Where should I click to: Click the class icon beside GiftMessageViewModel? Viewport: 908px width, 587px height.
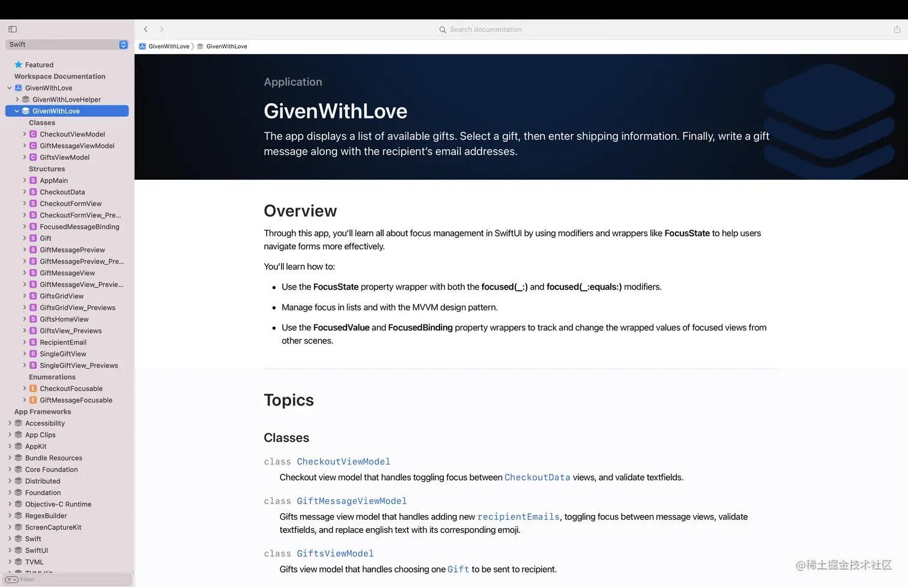pos(33,146)
